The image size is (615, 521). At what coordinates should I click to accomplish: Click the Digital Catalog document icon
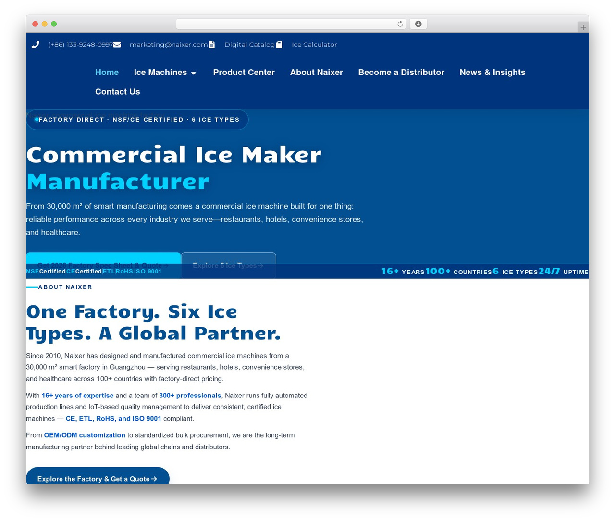click(x=212, y=45)
